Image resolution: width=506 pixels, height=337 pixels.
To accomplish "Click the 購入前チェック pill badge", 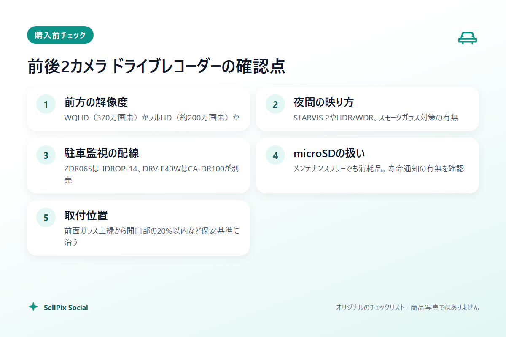I will (60, 35).
